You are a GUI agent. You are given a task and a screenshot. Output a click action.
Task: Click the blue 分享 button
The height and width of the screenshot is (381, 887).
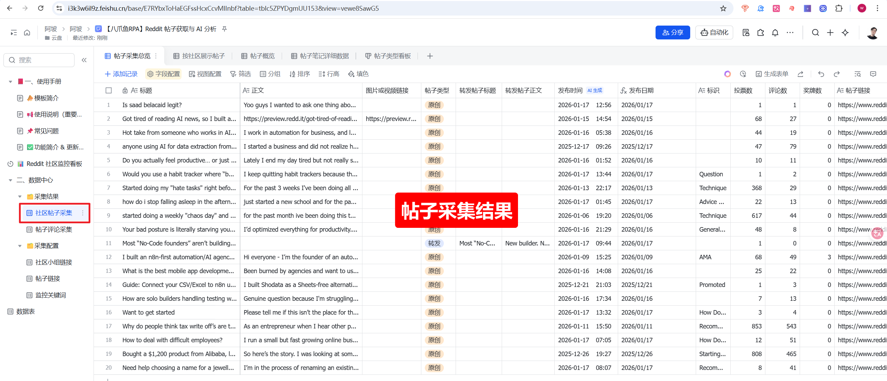[673, 32]
